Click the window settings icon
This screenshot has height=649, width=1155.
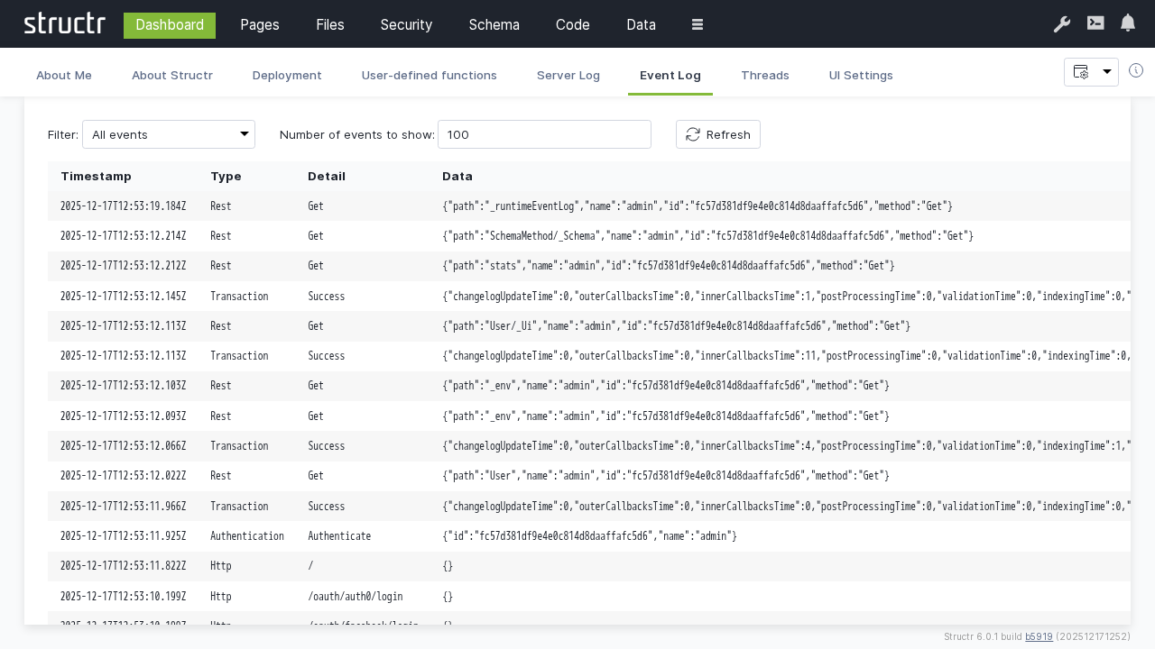[x=1081, y=72]
